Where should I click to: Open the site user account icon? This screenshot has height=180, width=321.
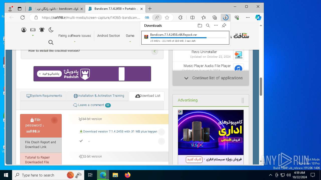point(24,30)
